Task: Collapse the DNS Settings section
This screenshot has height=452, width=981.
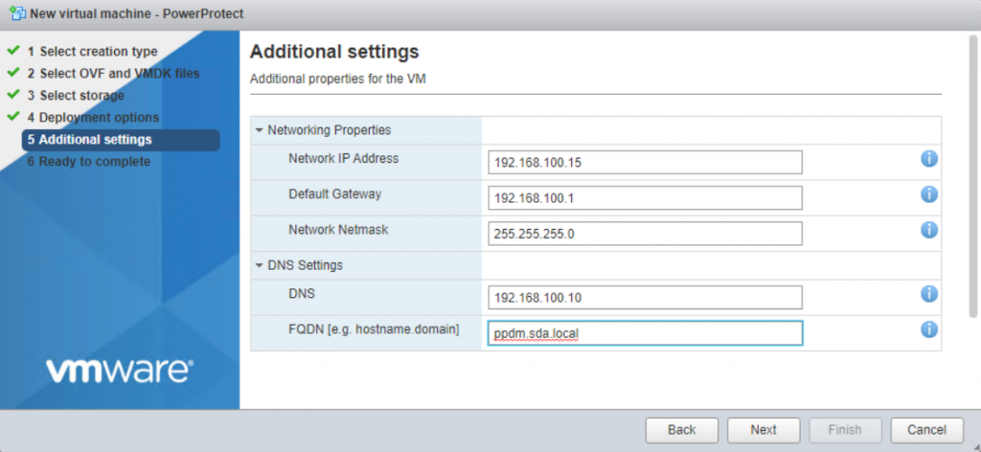Action: (259, 265)
